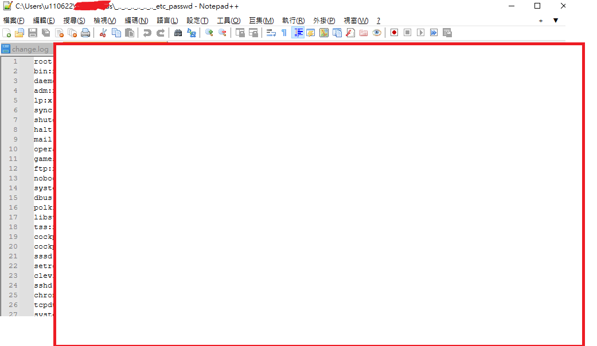Image resolution: width=597 pixels, height=346 pixels.
Task: Open the 檢視(V) menu
Action: [x=105, y=21]
